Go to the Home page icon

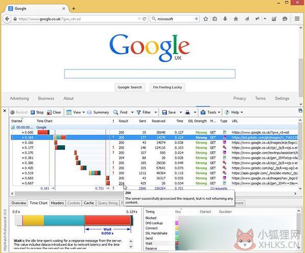236,19
